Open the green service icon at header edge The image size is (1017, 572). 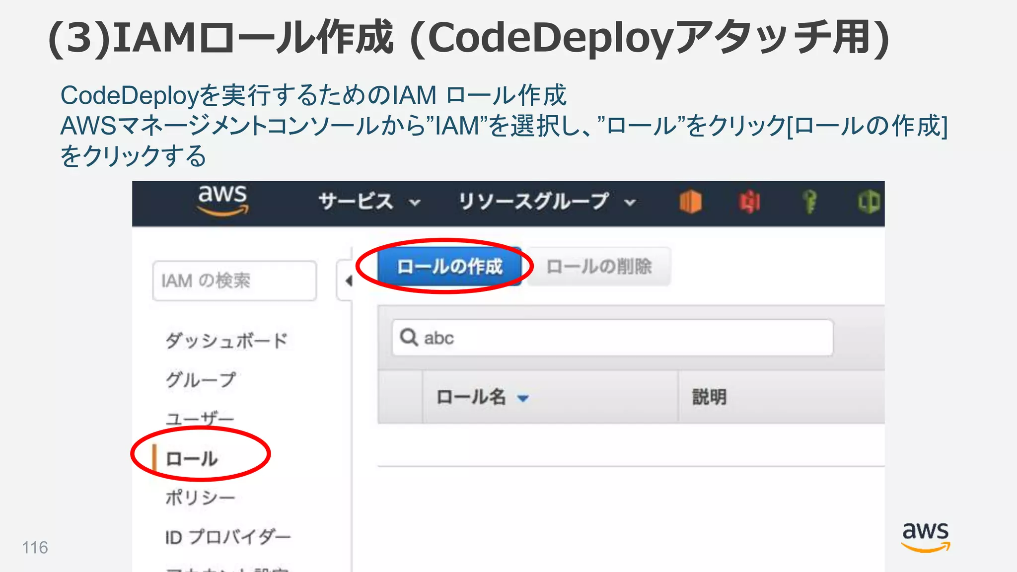[x=870, y=202]
